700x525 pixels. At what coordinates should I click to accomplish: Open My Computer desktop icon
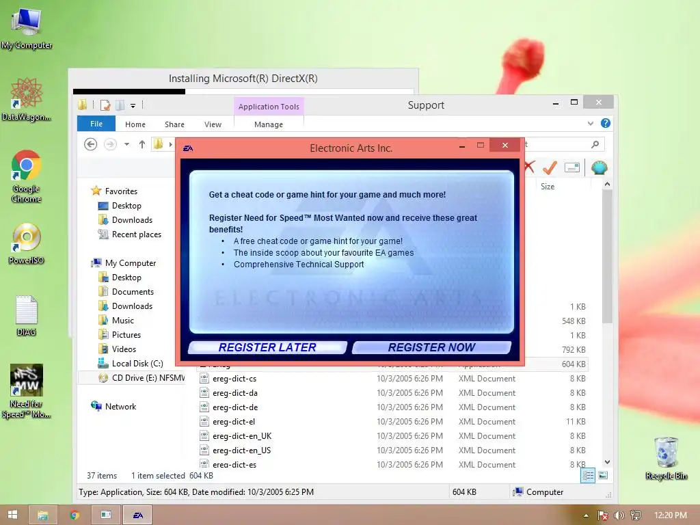(x=27, y=27)
